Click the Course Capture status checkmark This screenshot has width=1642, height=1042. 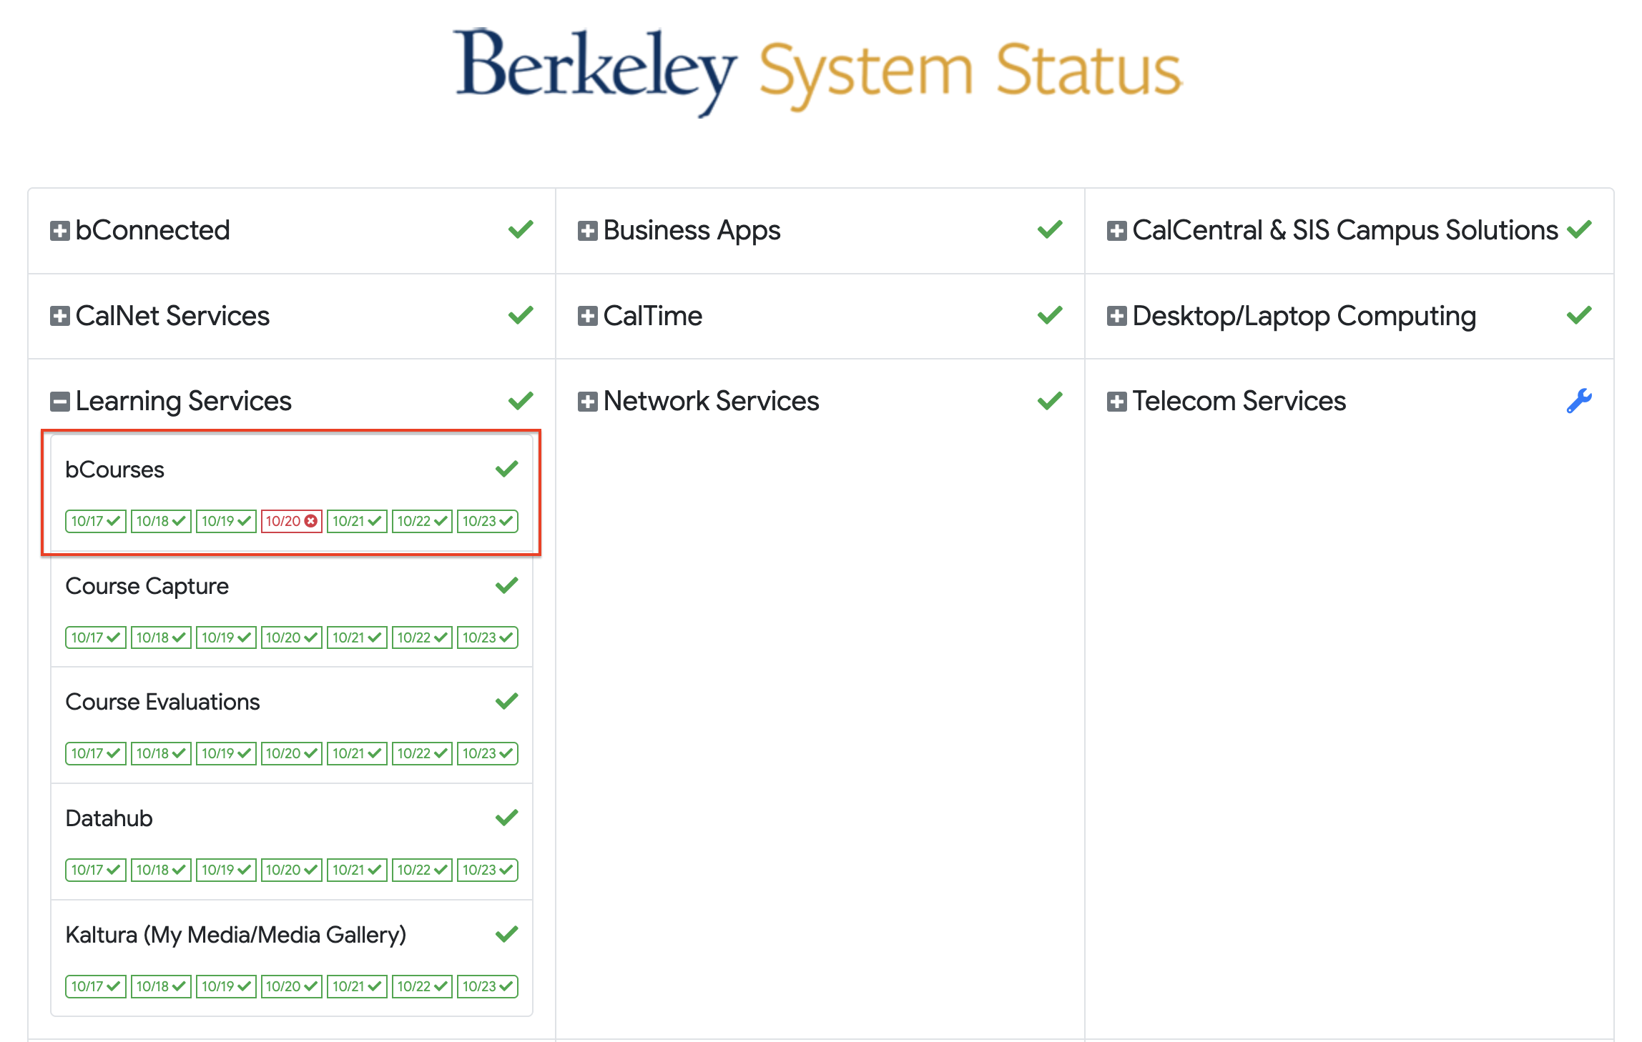coord(507,585)
